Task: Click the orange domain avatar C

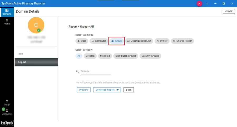Action: tap(36, 25)
